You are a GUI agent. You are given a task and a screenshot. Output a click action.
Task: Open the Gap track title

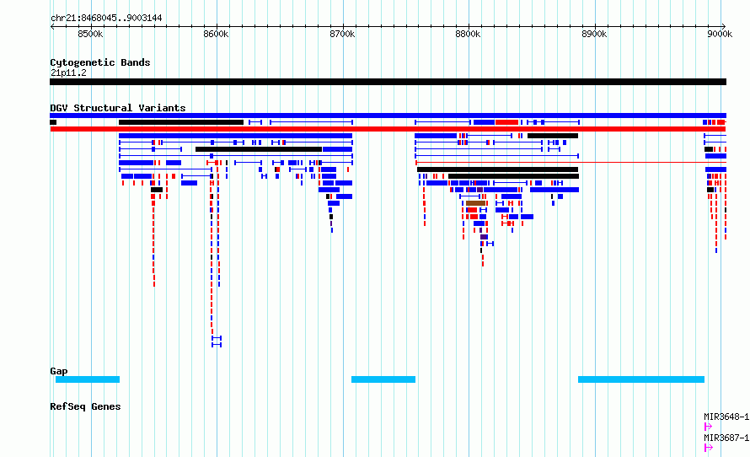click(59, 371)
